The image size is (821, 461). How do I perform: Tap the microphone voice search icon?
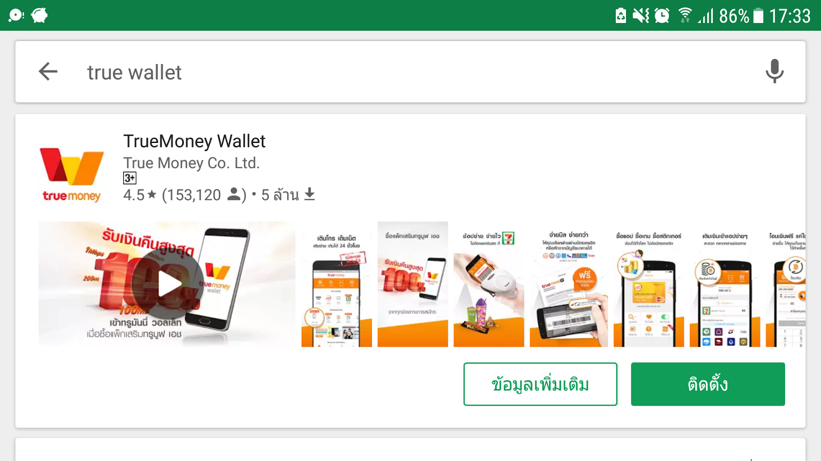(774, 71)
